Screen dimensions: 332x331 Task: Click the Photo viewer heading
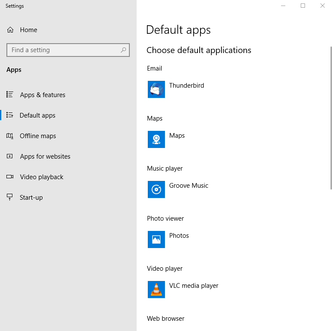[x=165, y=219]
